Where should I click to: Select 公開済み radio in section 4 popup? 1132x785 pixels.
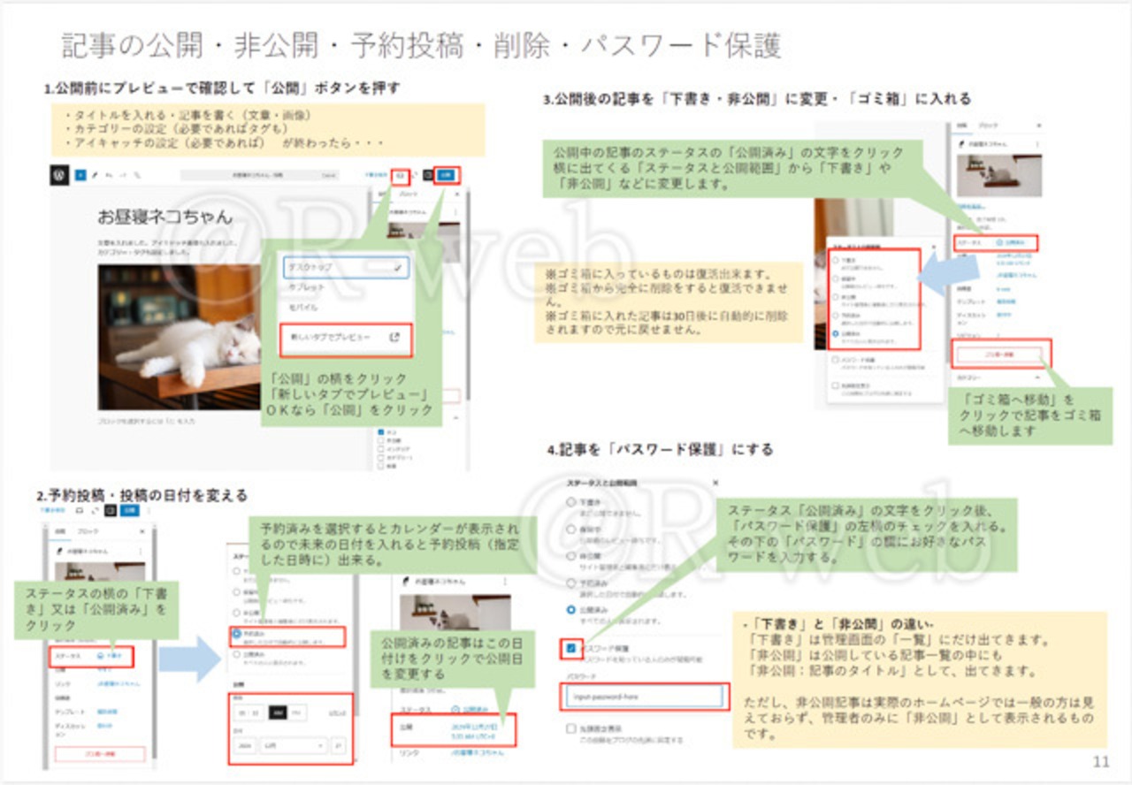[x=571, y=610]
